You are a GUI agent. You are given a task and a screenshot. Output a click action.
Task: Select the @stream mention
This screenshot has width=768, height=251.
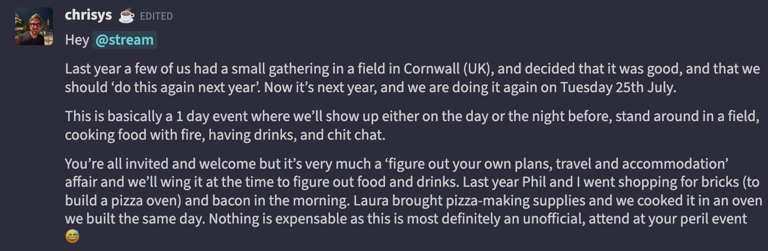[125, 40]
